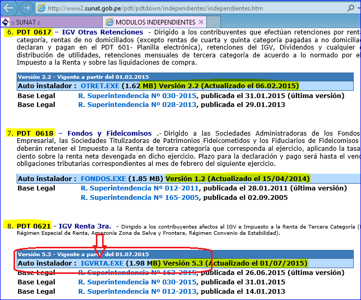Open R. Superintendencia Nº 165-2005 link
Image resolution: width=361 pixels, height=300 pixels.
tap(140, 198)
